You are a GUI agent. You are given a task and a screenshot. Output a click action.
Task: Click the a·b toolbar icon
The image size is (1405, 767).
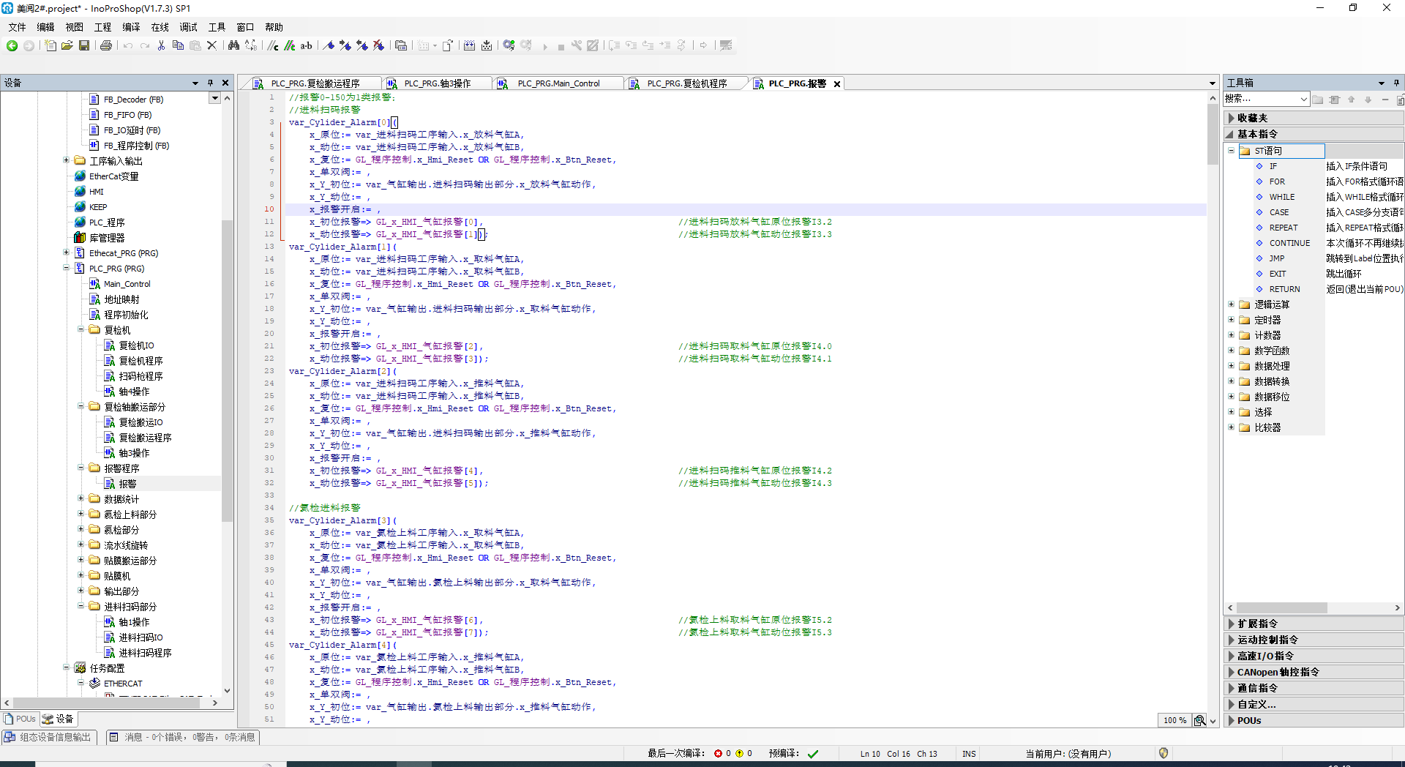(307, 45)
